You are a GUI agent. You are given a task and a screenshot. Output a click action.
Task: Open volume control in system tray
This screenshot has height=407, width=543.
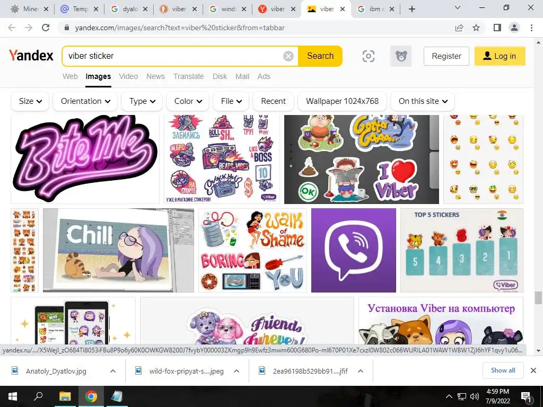click(x=475, y=396)
